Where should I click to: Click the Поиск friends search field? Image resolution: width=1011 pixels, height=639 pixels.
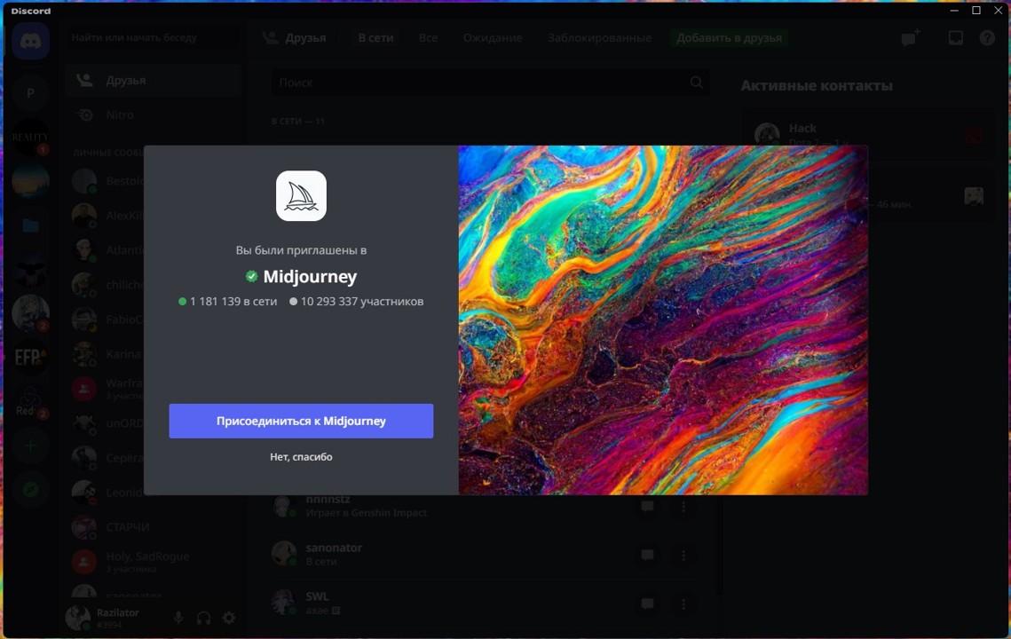(490, 83)
